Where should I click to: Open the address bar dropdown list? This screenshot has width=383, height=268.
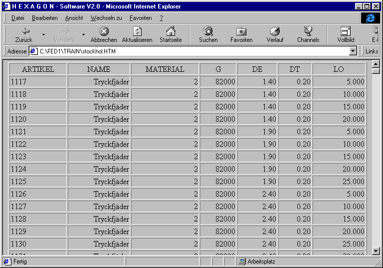click(x=353, y=51)
